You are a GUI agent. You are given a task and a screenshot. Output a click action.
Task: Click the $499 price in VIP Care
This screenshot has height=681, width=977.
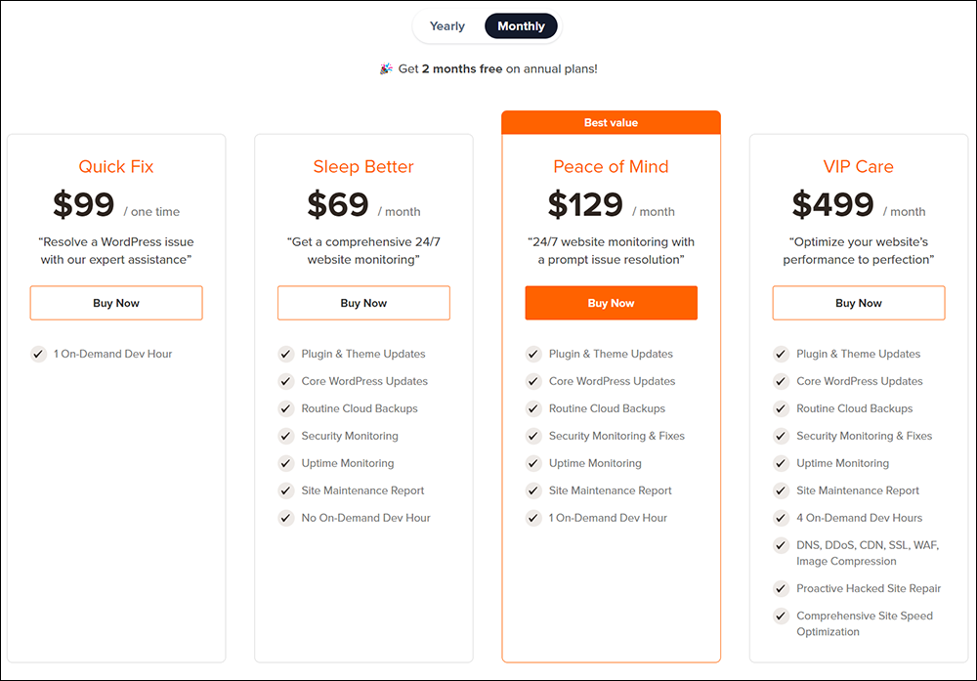(x=834, y=204)
